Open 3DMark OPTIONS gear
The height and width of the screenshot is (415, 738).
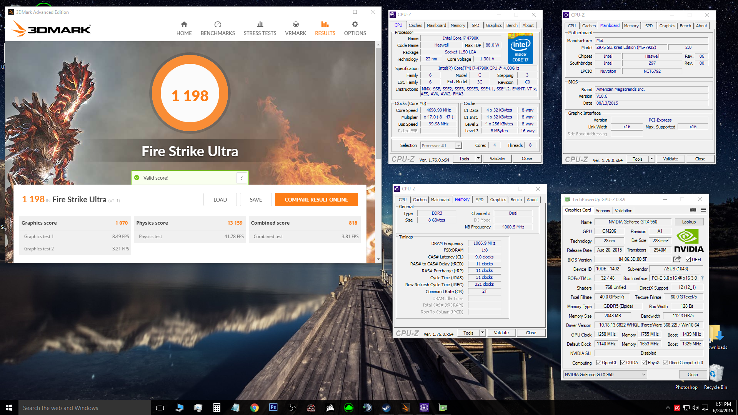coord(355,29)
